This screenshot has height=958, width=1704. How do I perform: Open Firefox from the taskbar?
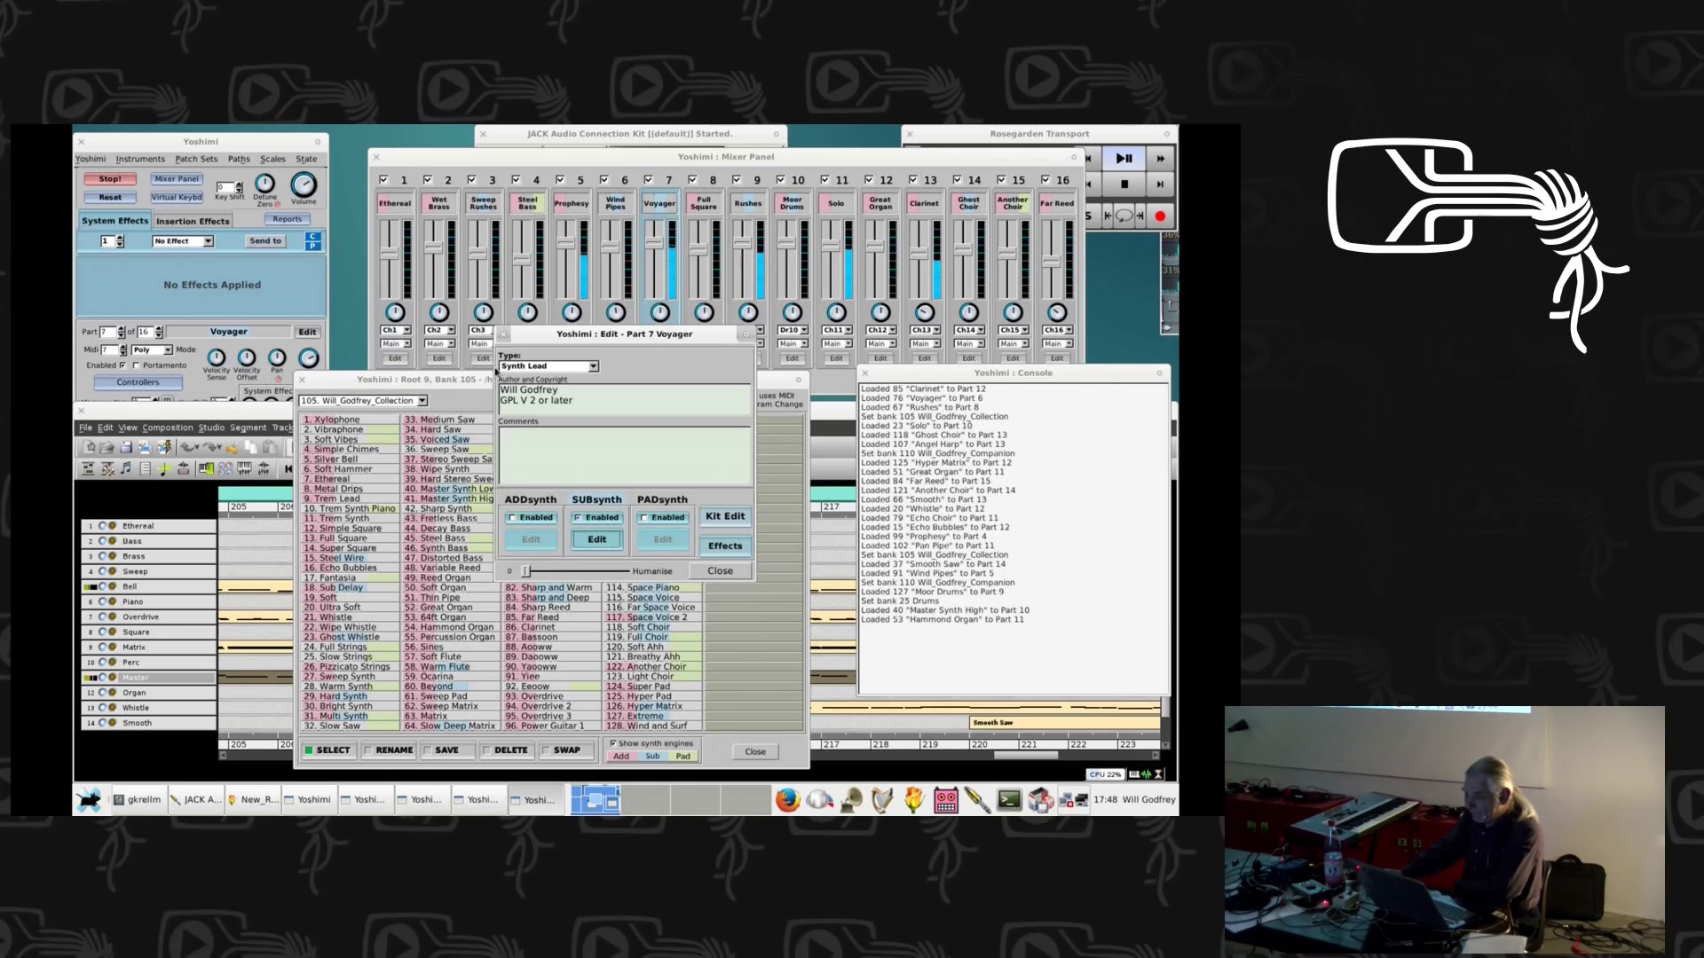787,800
